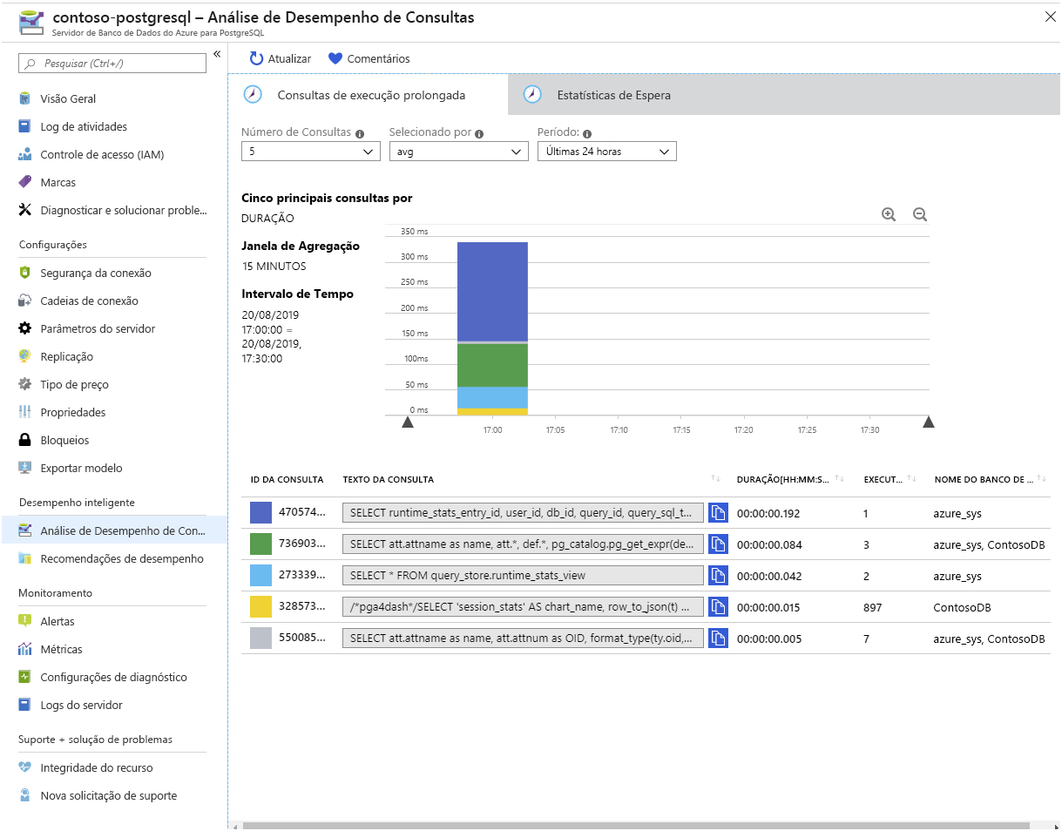Viewport: 1062px width, 831px height.
Task: Click the blue swatch for query 470574
Action: (x=261, y=513)
